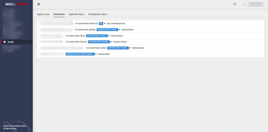Select 'For General Public (NICLPO)' text
This screenshot has width=268, height=132.
pos(76,42)
